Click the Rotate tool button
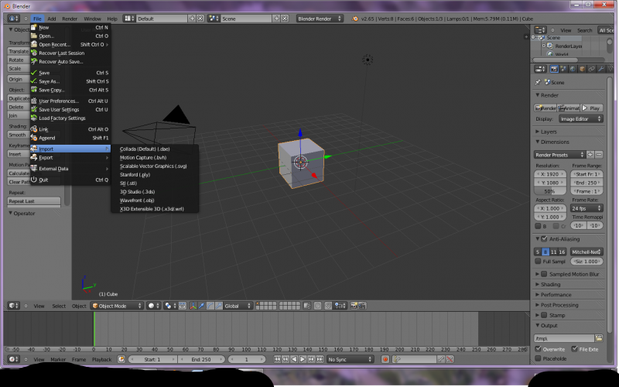Viewport: 619px width, 387px height. point(19,60)
